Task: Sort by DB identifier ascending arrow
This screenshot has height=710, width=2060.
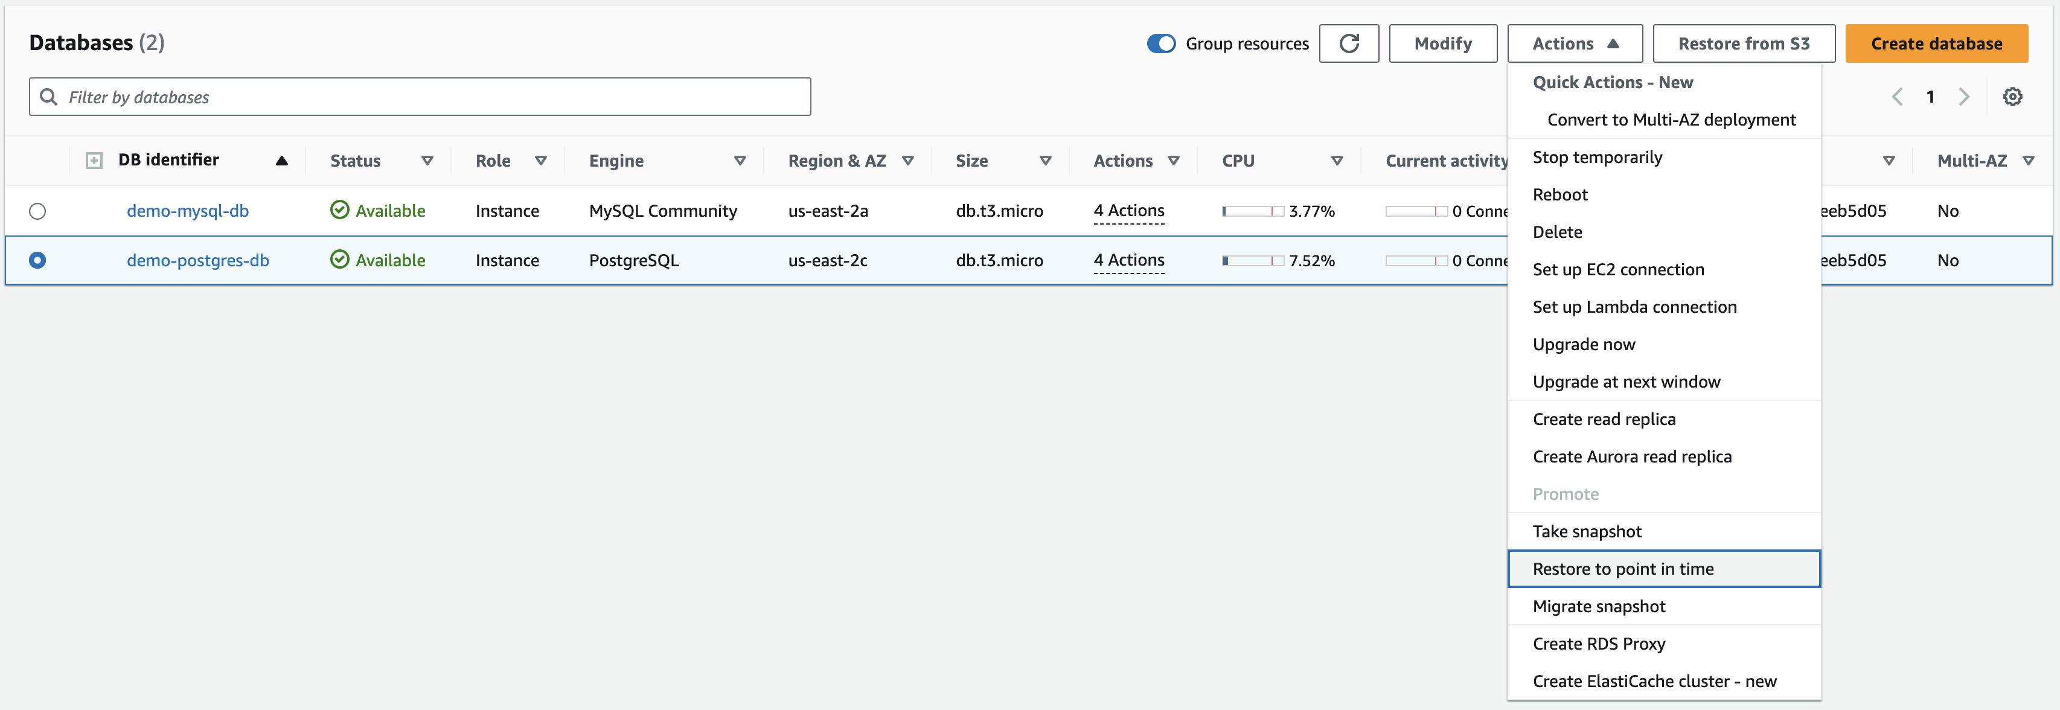Action: tap(281, 161)
